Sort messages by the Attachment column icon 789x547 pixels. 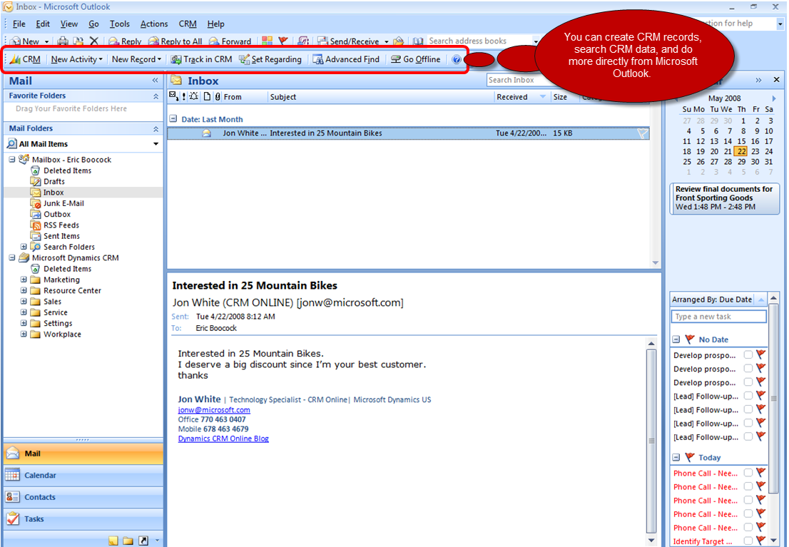coord(218,96)
